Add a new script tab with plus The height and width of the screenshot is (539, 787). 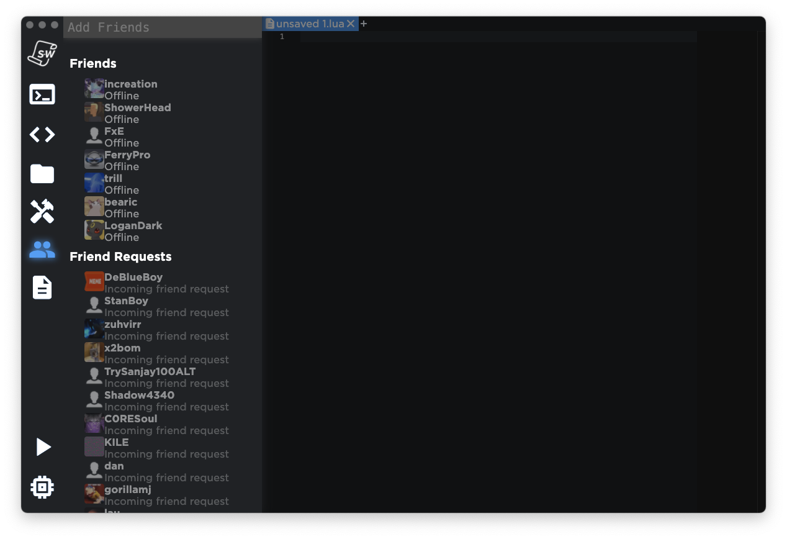(364, 24)
